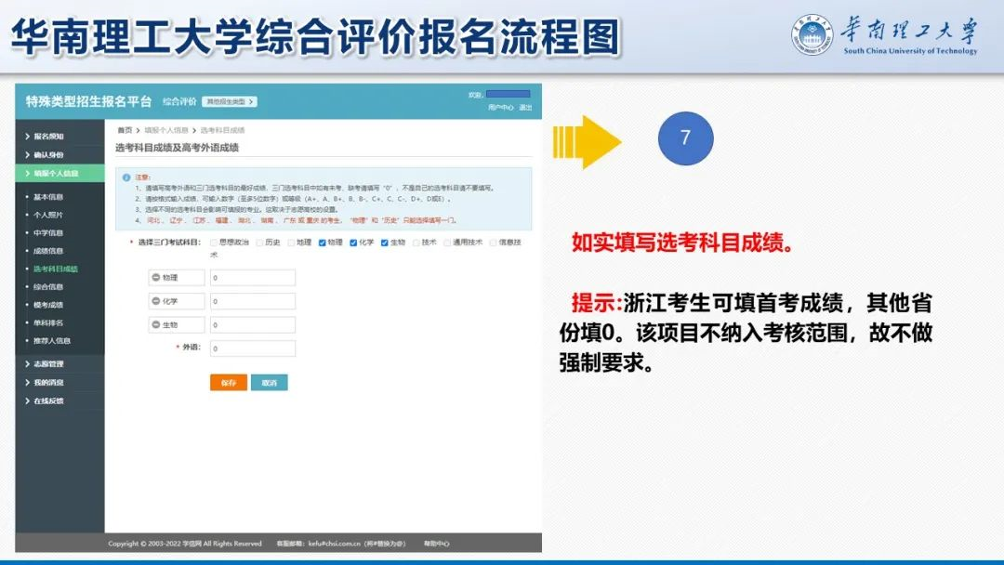The image size is (1004, 565).
Task: Uncheck the 化学 subject checkbox
Action: (353, 243)
